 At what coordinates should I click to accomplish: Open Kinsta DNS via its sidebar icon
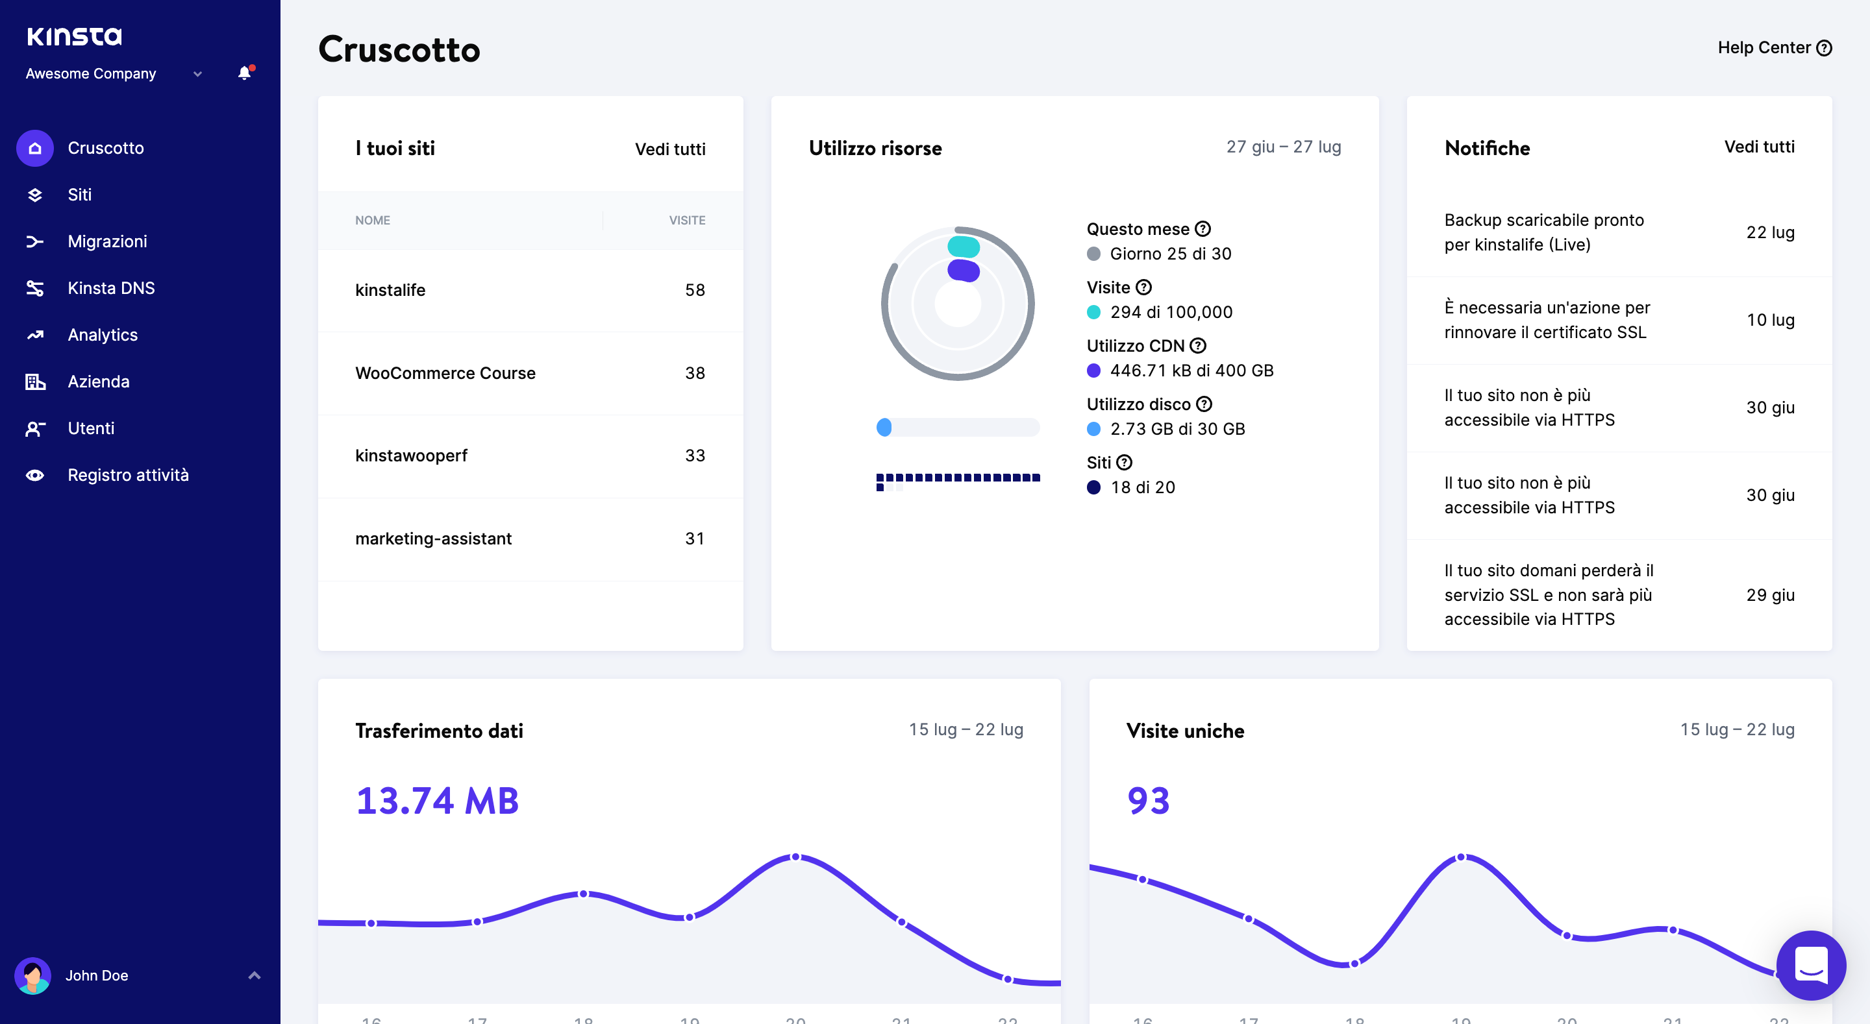34,287
